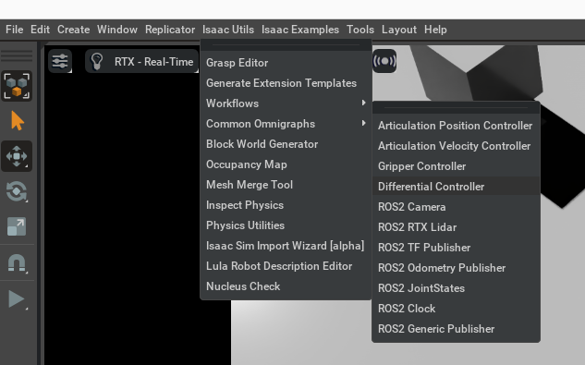Open the Layout menu

click(399, 30)
